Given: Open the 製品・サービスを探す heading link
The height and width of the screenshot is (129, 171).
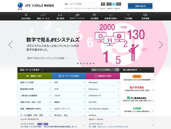Looking at the screenshot, I should tap(32, 70).
